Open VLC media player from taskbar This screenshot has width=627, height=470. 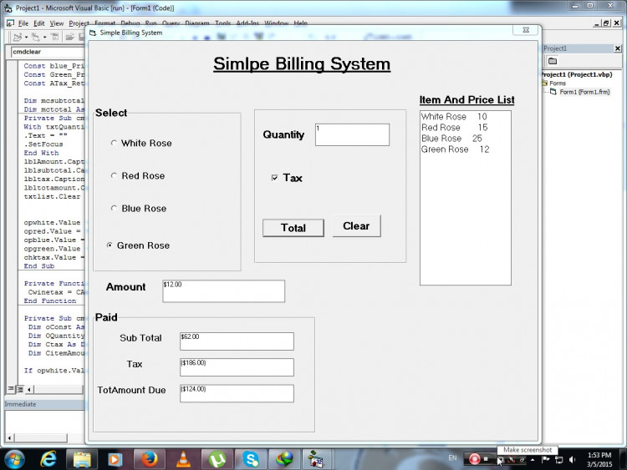click(x=183, y=460)
